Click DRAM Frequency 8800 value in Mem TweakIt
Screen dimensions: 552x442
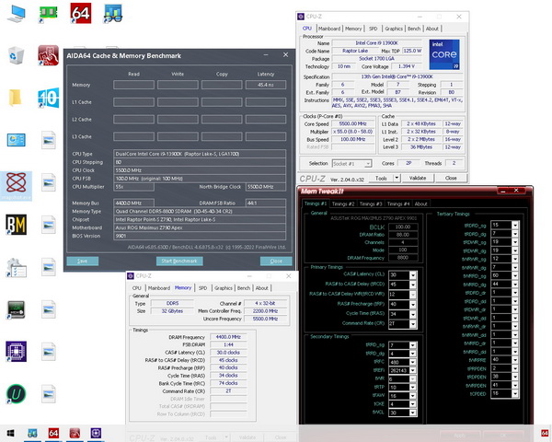click(x=403, y=258)
